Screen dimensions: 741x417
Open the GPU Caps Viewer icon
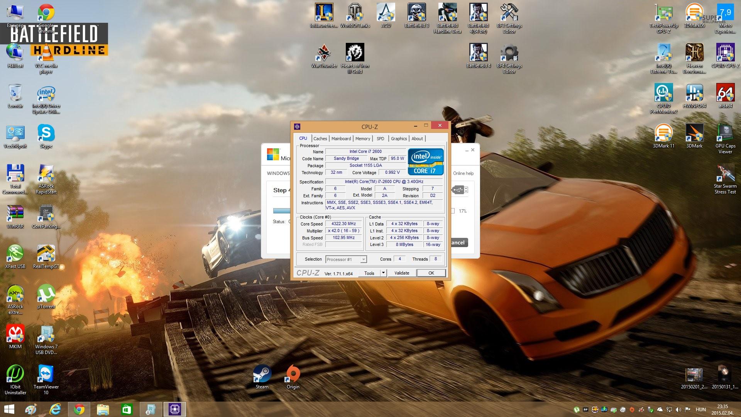(726, 139)
